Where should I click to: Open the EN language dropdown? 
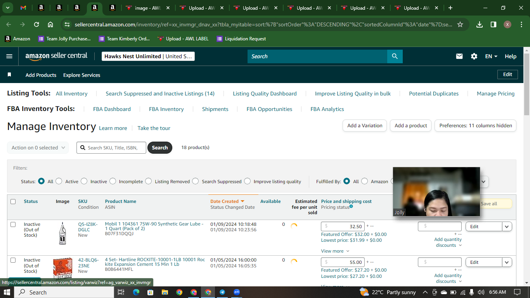coord(491,56)
